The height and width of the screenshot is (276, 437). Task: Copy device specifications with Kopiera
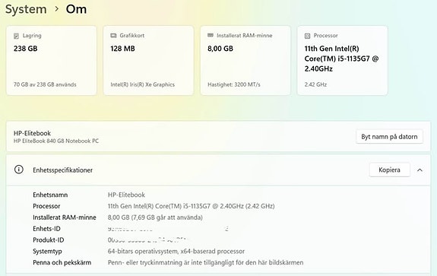[389, 170]
